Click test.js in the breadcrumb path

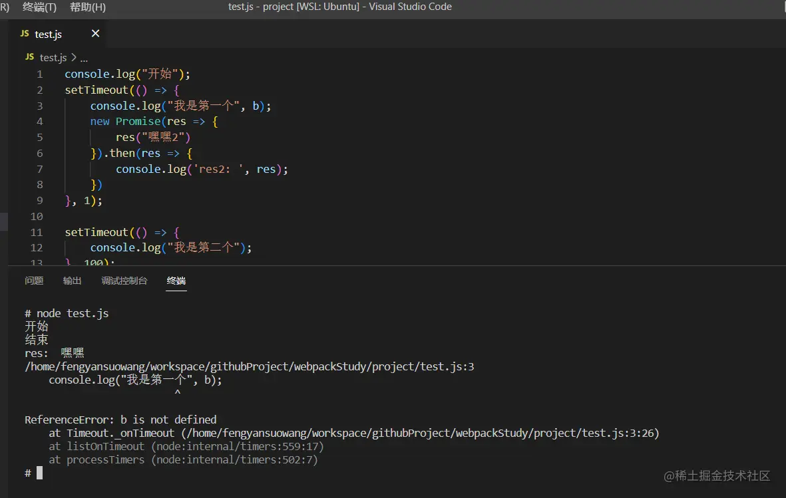click(x=53, y=58)
